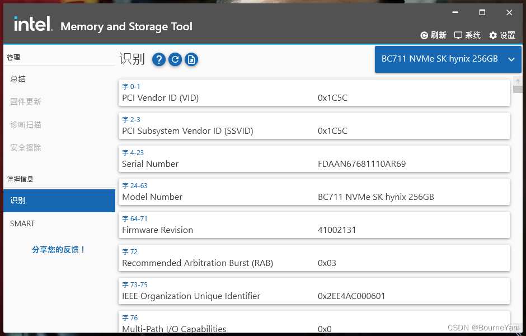Click IEEE Organization Unique Identifier label
This screenshot has height=336, width=526.
(191, 296)
